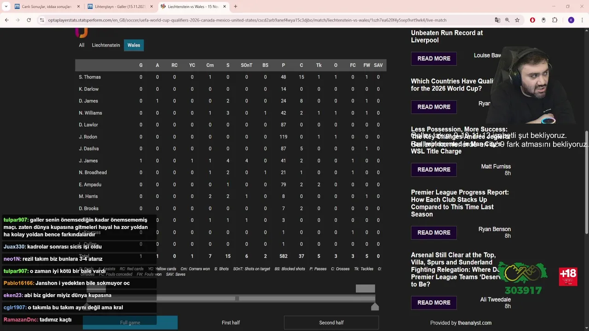
Task: Open the zoom magnifier icon in address bar
Action: 507,20
